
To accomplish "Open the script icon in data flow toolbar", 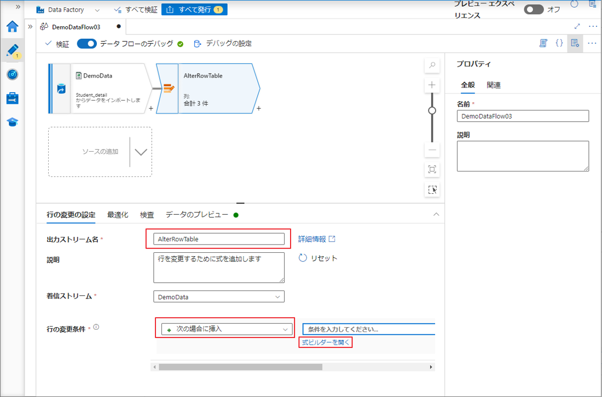I will tap(543, 43).
